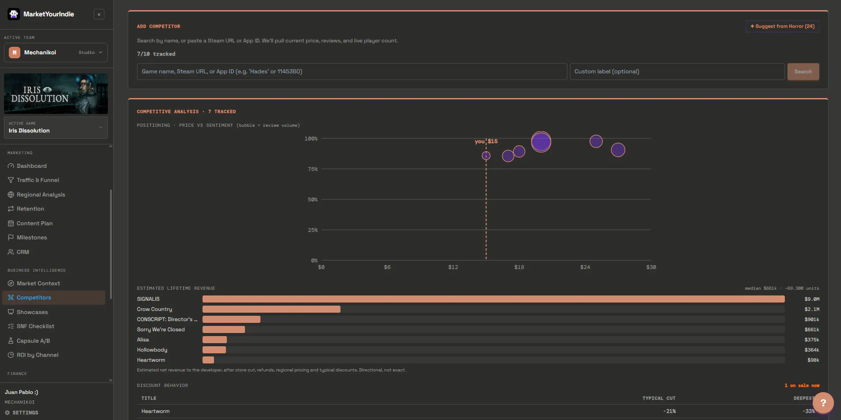Click the '-21%' typical cut value

click(x=669, y=411)
